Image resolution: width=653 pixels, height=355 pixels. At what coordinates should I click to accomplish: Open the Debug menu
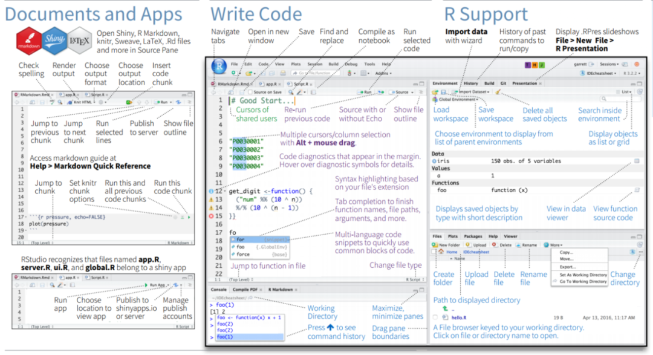point(351,64)
